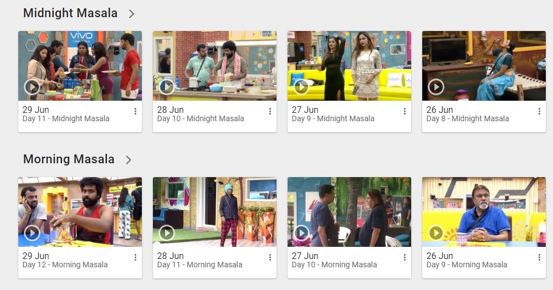Open three-dot menu for Day 8 Midnight Masala
This screenshot has height=290, width=553.
539,111
